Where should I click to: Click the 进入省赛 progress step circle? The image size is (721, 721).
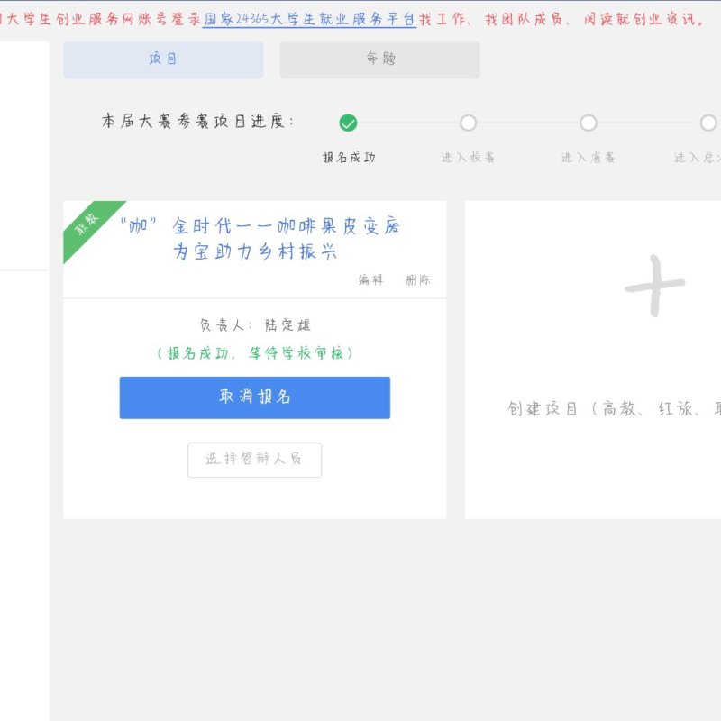[x=589, y=123]
